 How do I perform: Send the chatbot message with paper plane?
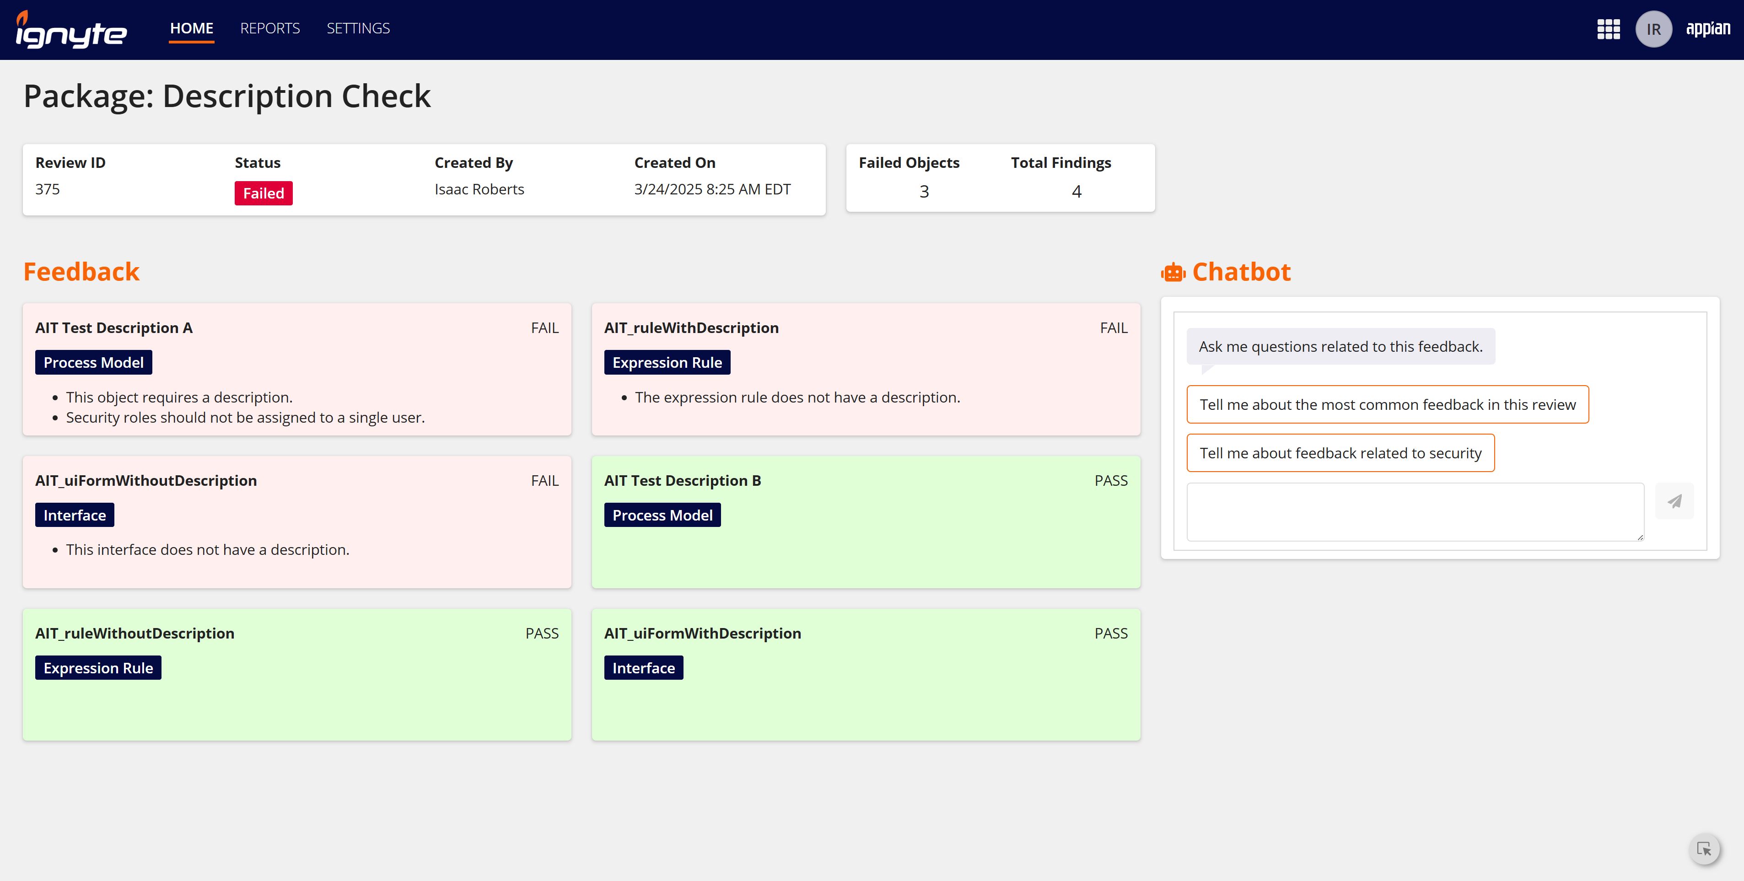[x=1674, y=501]
